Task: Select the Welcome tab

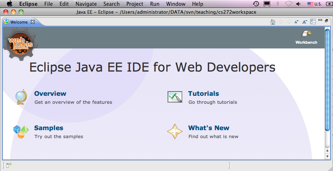Action: 19,22
